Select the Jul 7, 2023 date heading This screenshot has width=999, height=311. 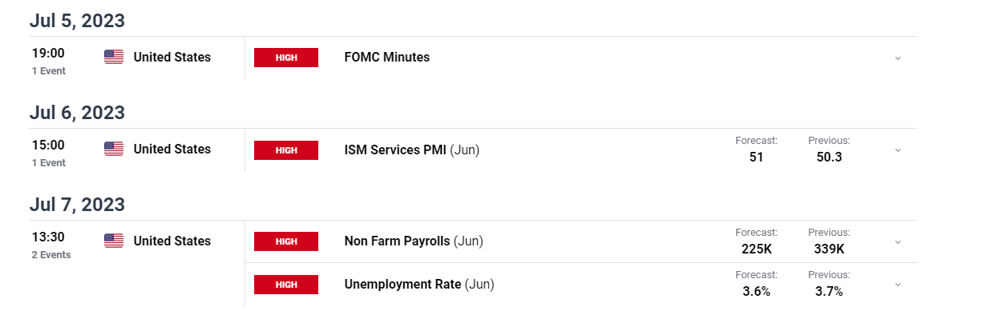[77, 205]
